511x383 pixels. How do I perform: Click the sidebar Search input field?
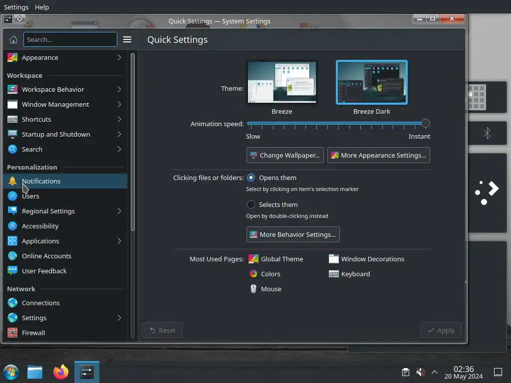(70, 40)
